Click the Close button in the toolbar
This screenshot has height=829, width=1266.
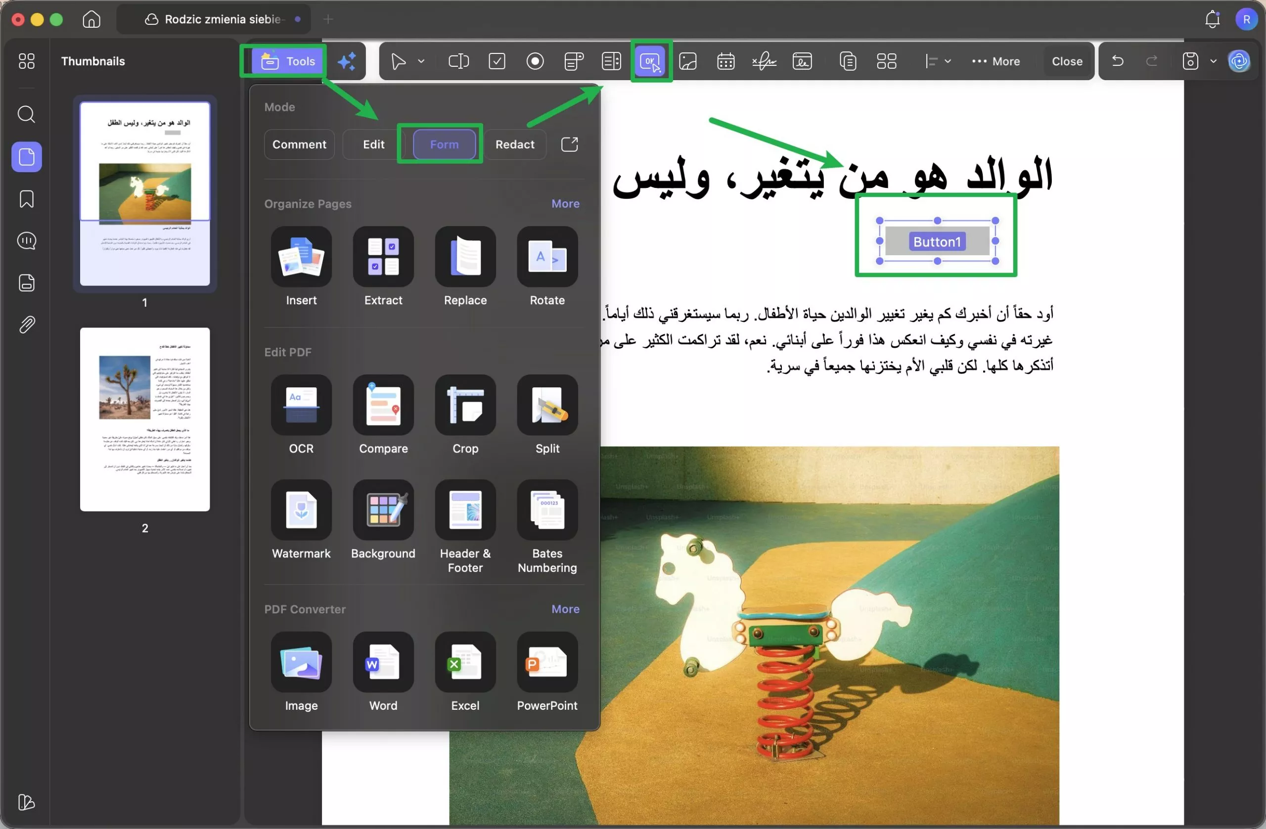coord(1066,61)
